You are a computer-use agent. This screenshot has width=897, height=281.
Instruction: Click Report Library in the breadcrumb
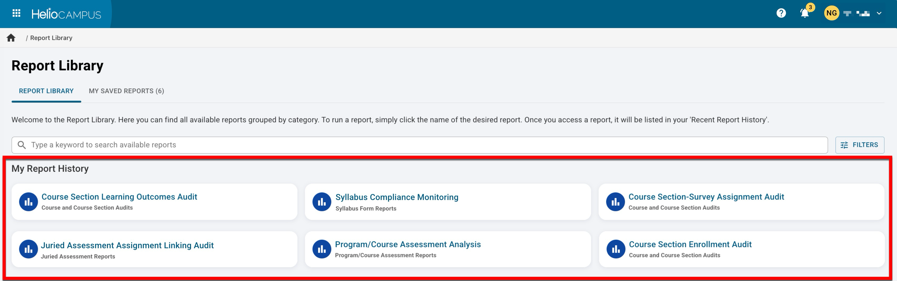51,38
